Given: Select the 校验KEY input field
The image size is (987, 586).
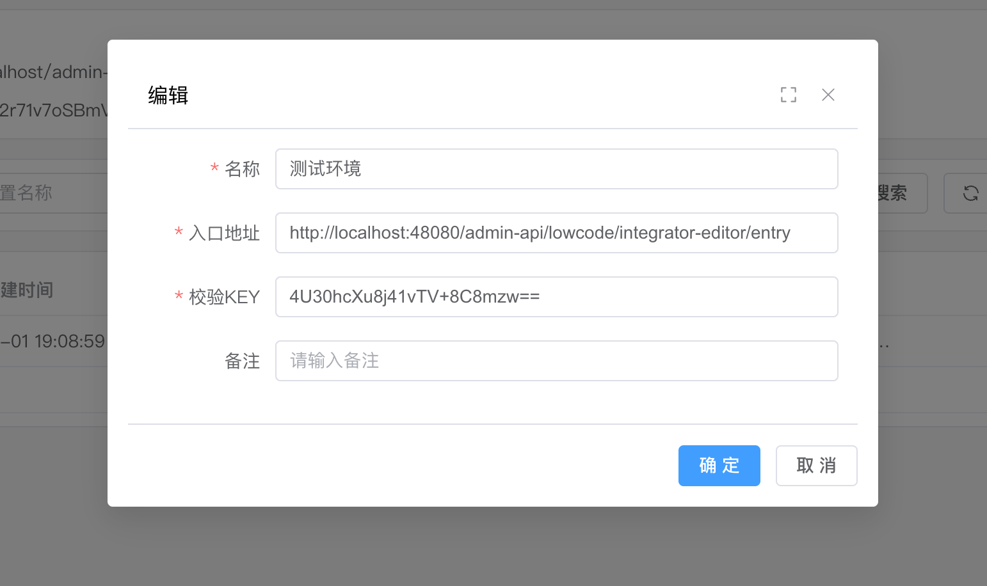Looking at the screenshot, I should click(x=556, y=297).
